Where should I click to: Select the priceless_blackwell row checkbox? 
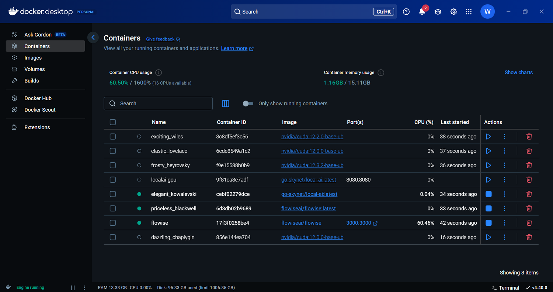point(113,208)
